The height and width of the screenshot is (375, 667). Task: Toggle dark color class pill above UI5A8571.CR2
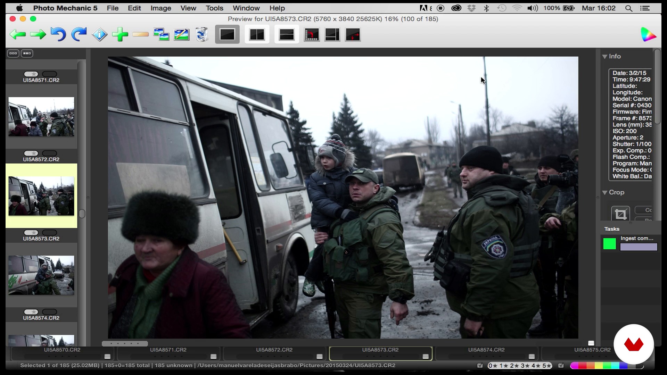49,74
